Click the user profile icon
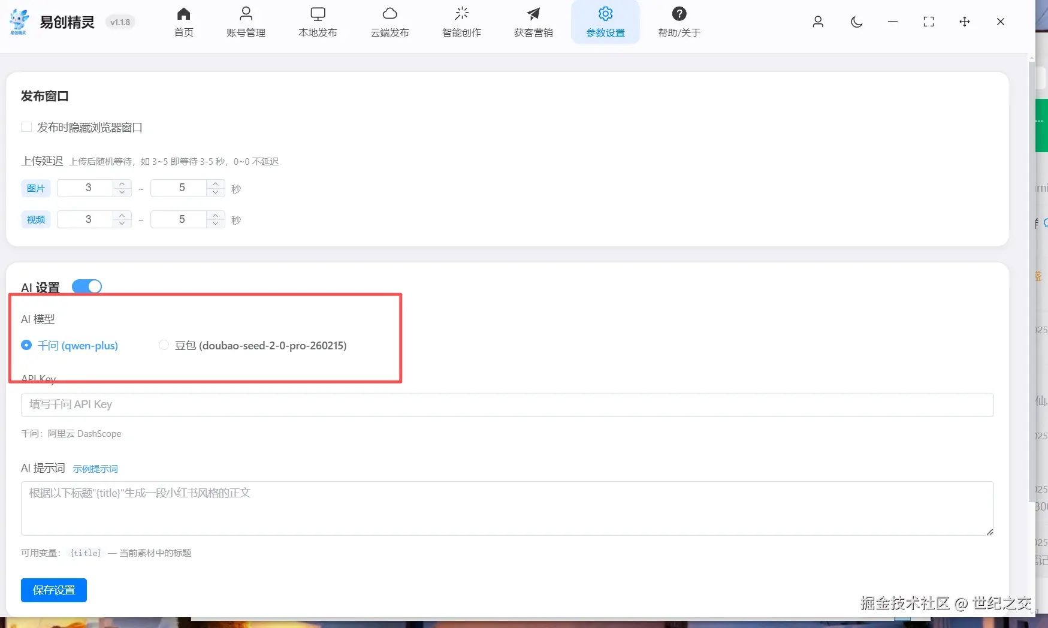 pyautogui.click(x=818, y=22)
